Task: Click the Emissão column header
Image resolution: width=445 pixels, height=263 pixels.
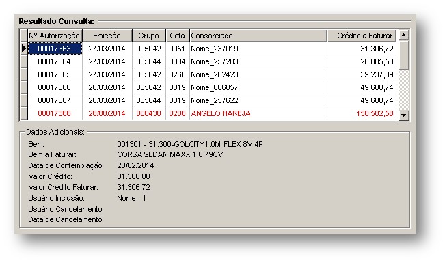Action: pyautogui.click(x=107, y=36)
